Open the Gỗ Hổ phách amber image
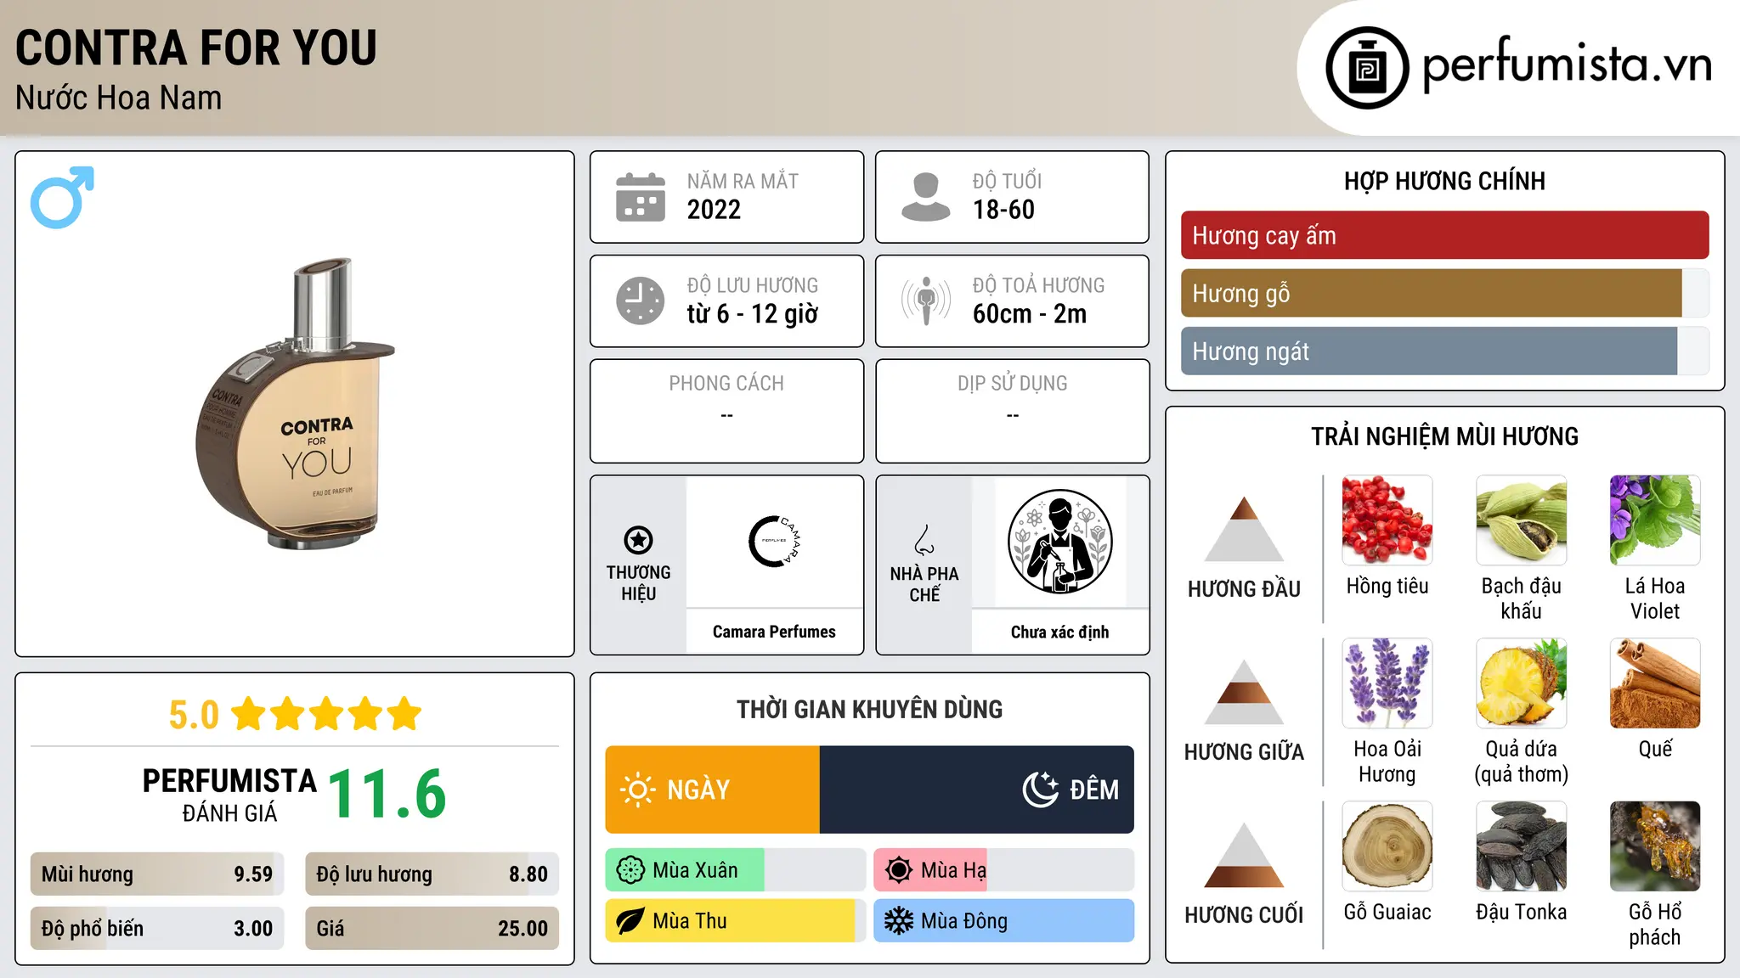The image size is (1740, 978). click(1655, 846)
